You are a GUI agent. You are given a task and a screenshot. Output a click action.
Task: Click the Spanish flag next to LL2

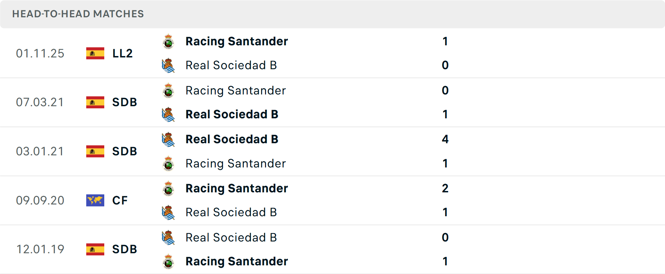coord(95,53)
